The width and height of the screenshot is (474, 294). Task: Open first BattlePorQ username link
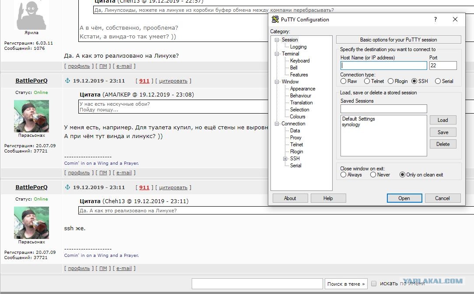(32, 80)
